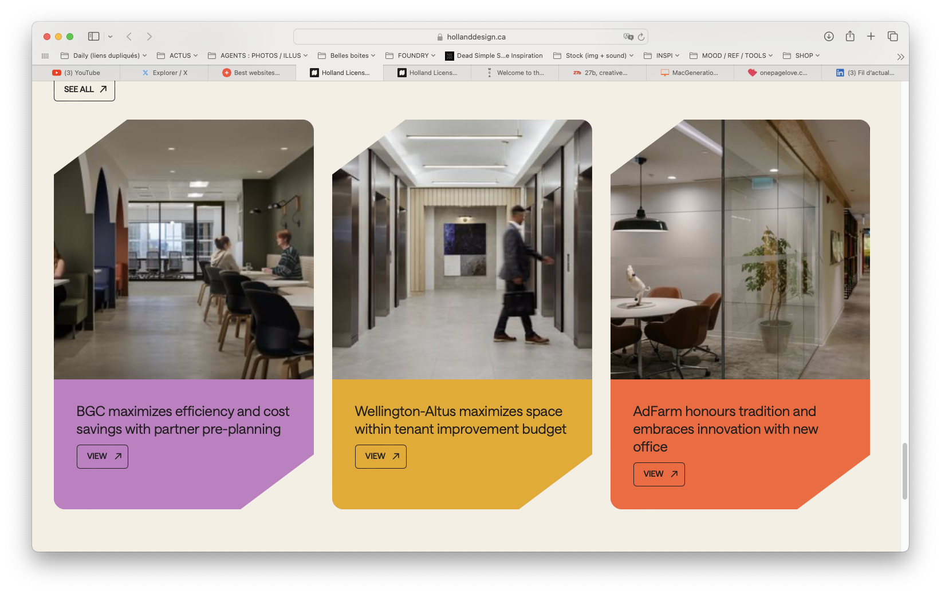Switch to the YouTube tab
The width and height of the screenshot is (941, 594).
77,73
